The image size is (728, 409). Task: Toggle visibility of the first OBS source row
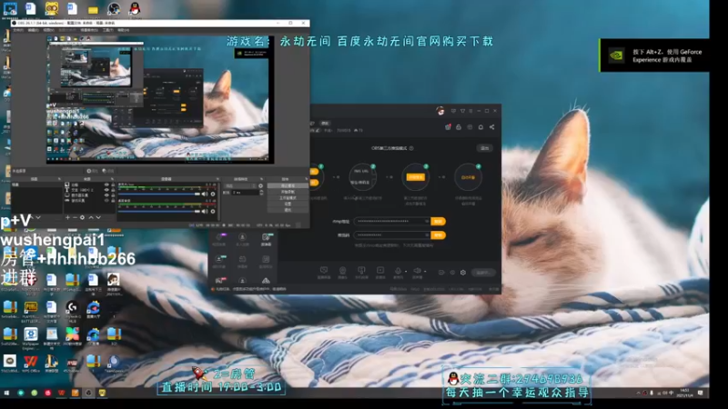coord(106,185)
